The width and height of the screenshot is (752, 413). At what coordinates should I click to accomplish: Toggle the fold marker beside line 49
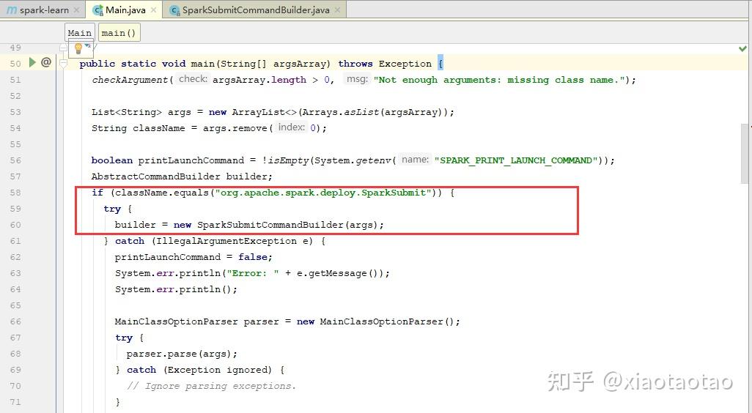63,47
